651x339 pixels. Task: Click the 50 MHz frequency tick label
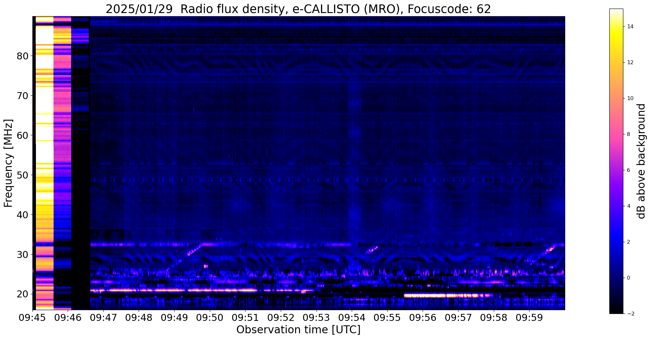pos(22,175)
